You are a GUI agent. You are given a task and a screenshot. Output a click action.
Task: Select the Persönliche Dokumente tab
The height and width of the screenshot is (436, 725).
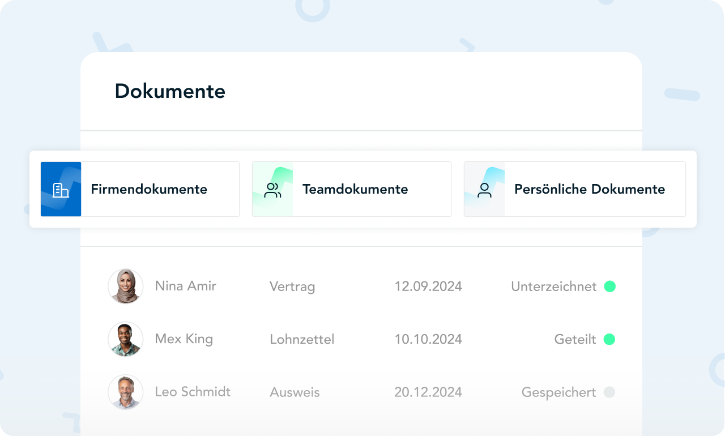pos(589,189)
